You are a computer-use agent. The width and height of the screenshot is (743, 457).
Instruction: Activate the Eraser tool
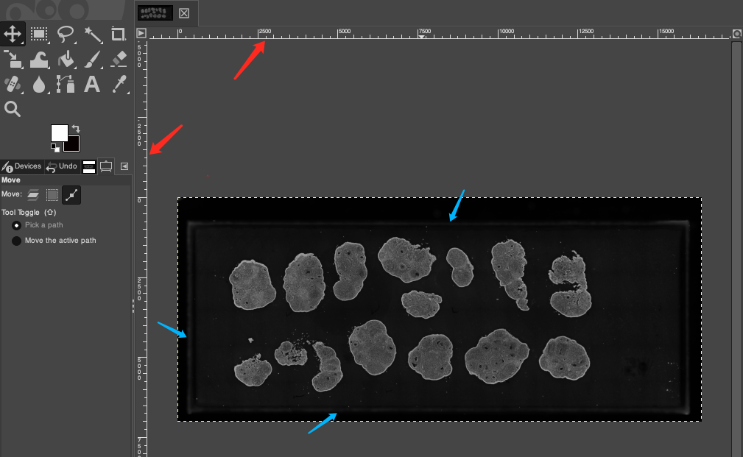[118, 59]
